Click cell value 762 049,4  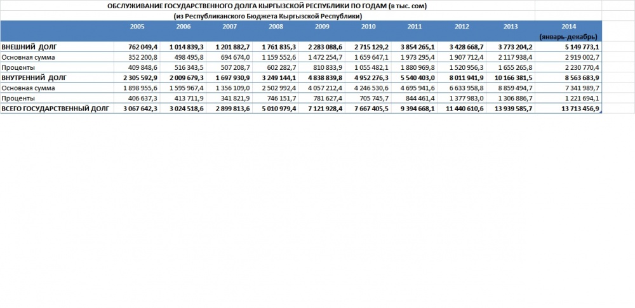point(142,47)
